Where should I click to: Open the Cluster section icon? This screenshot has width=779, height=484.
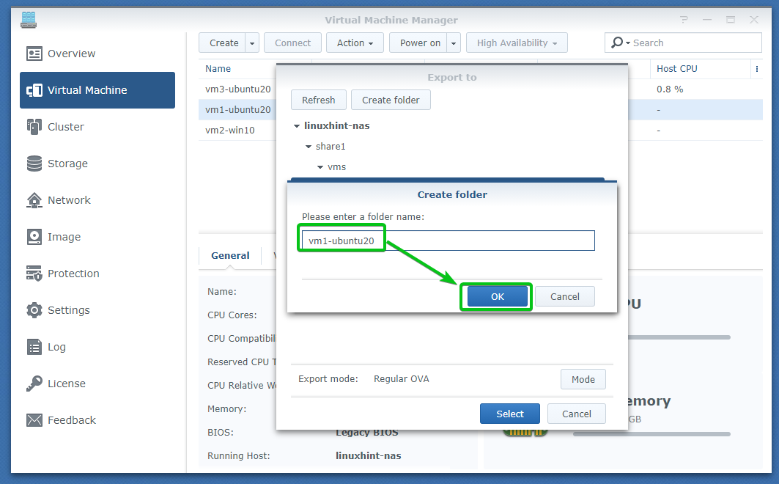[34, 127]
